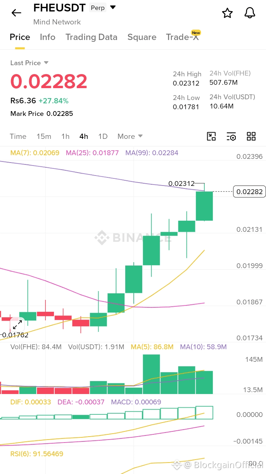266x474 pixels.
Task: Tap the FHEUSDT symbol title
Action: click(x=59, y=7)
